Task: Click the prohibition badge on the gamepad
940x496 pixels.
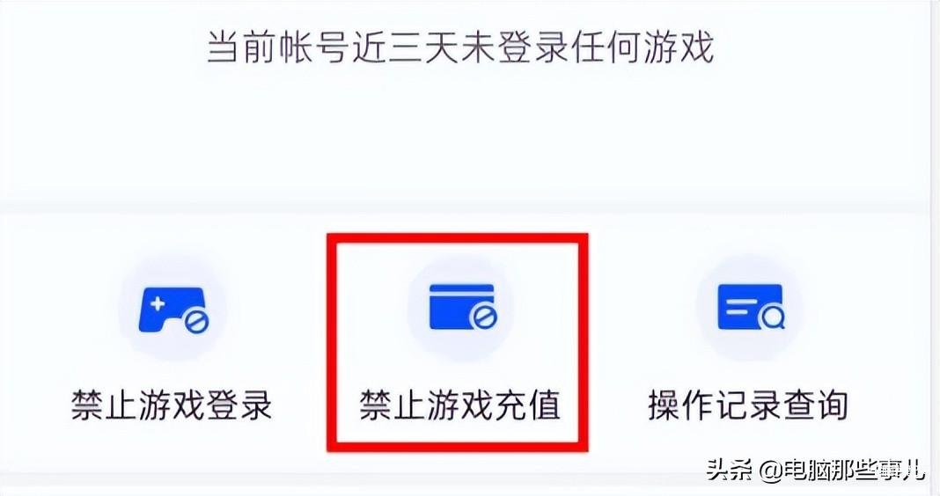Action: [x=195, y=322]
